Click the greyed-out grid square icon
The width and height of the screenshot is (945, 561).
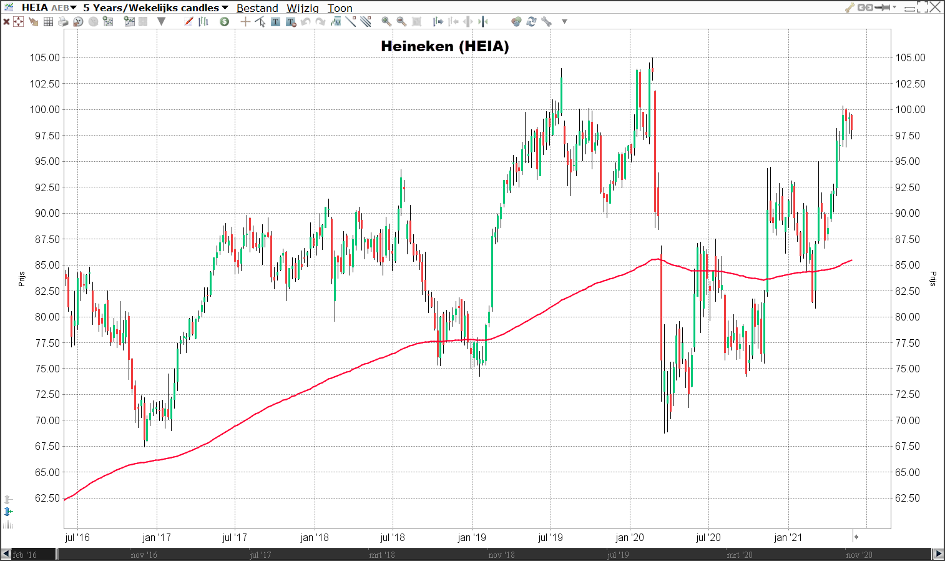click(x=143, y=22)
